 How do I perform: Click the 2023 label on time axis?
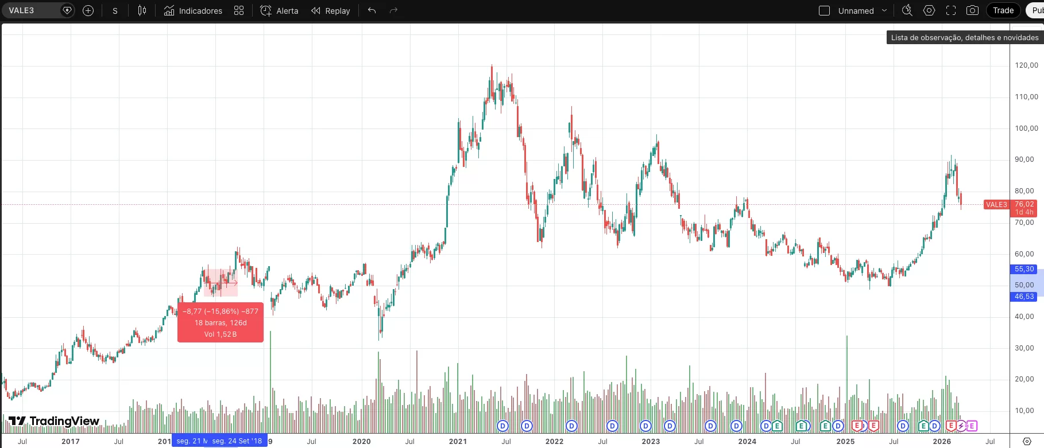[x=651, y=442]
